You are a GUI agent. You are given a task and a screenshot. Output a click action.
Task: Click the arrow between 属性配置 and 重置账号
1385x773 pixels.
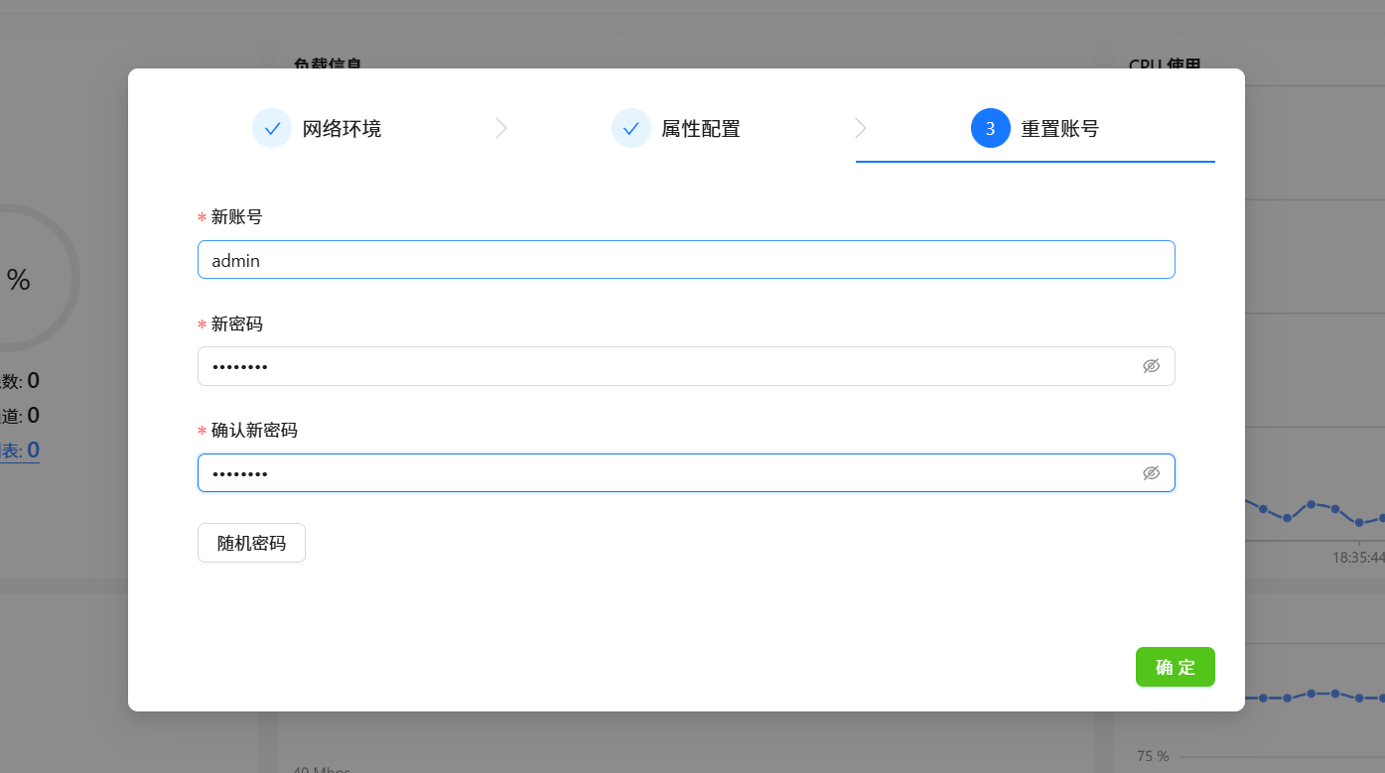pyautogui.click(x=861, y=128)
